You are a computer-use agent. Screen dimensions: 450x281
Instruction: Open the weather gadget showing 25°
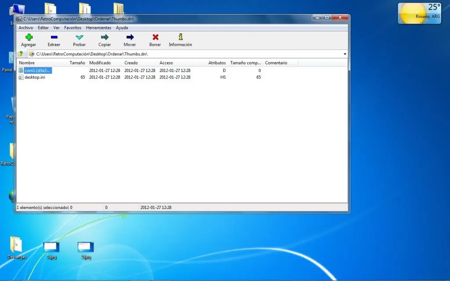pyautogui.click(x=420, y=13)
